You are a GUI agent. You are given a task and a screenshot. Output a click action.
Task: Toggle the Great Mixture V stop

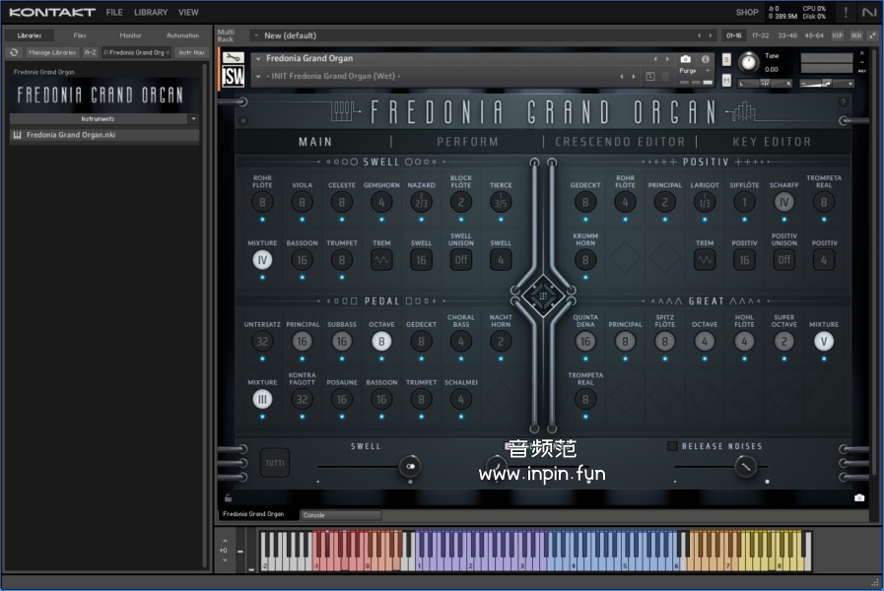(824, 342)
